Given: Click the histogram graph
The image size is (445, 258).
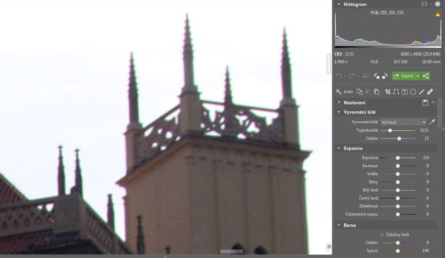Looking at the screenshot, I should (x=388, y=29).
